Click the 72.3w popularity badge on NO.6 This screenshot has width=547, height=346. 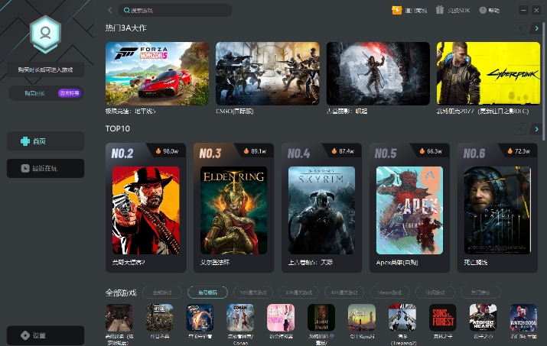click(x=519, y=151)
